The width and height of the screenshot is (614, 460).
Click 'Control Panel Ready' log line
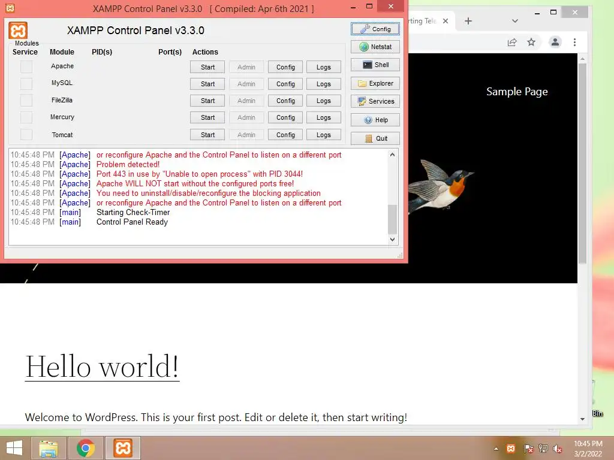tap(132, 222)
